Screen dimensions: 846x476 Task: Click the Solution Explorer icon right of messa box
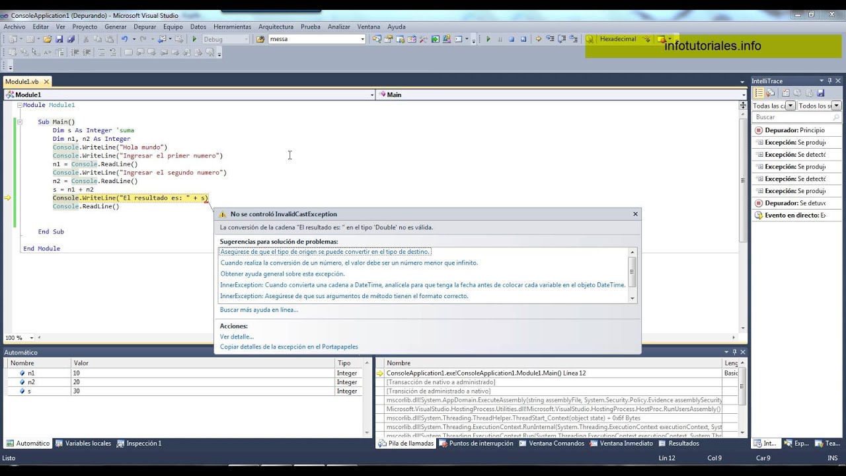click(x=377, y=39)
